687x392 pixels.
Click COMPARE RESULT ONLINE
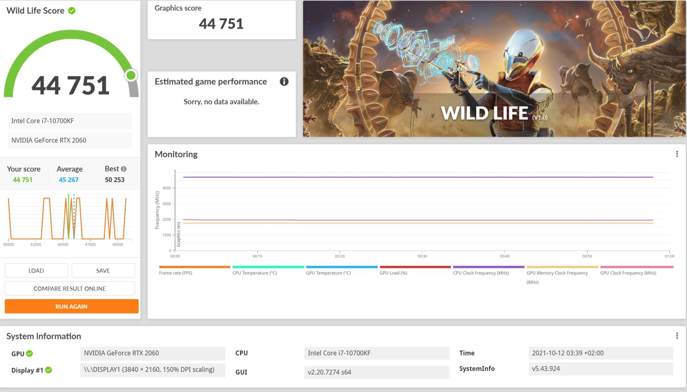click(70, 288)
